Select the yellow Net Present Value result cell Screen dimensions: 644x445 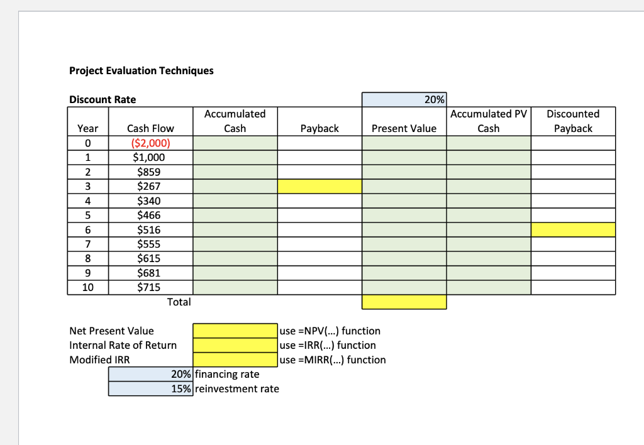[235, 331]
